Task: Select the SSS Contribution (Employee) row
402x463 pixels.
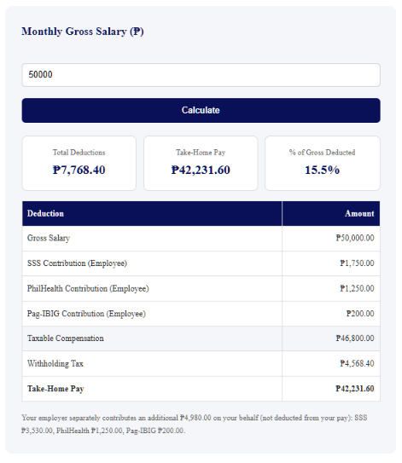Action: coord(201,263)
